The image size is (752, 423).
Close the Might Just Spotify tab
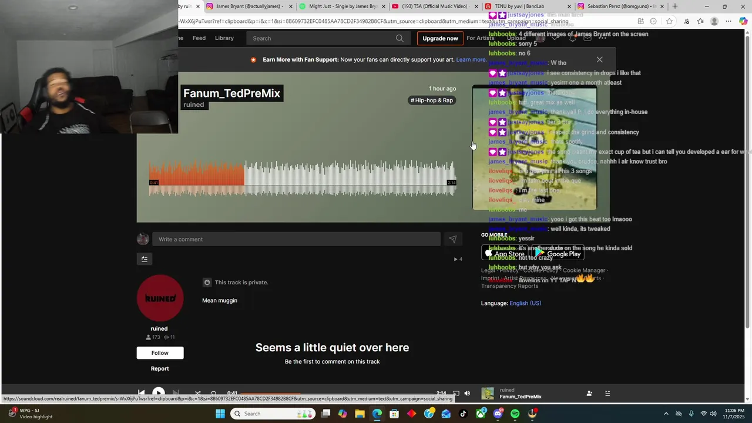coord(384,6)
